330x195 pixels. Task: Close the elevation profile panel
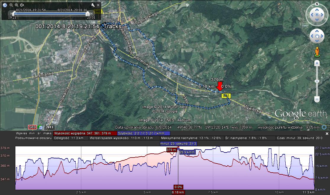[x=327, y=133]
